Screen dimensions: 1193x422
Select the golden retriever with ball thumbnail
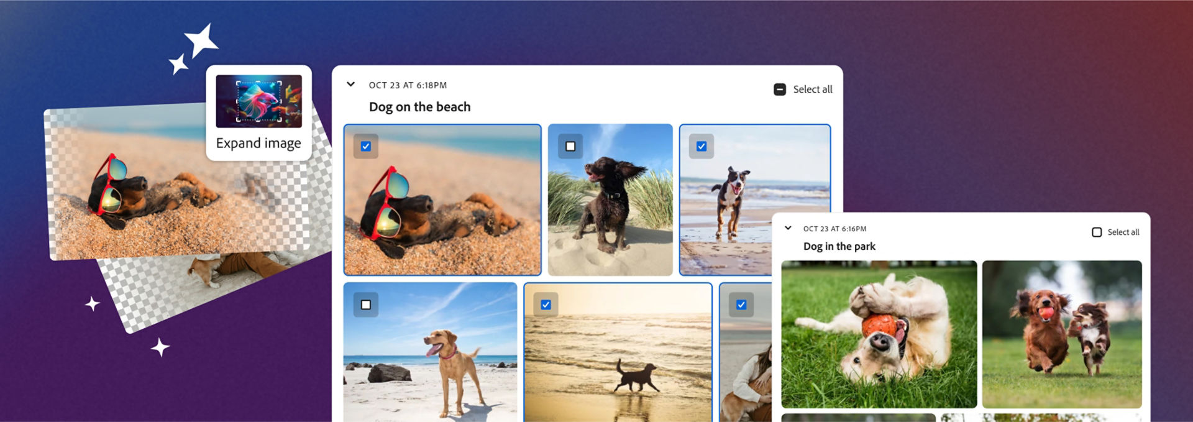coord(879,334)
